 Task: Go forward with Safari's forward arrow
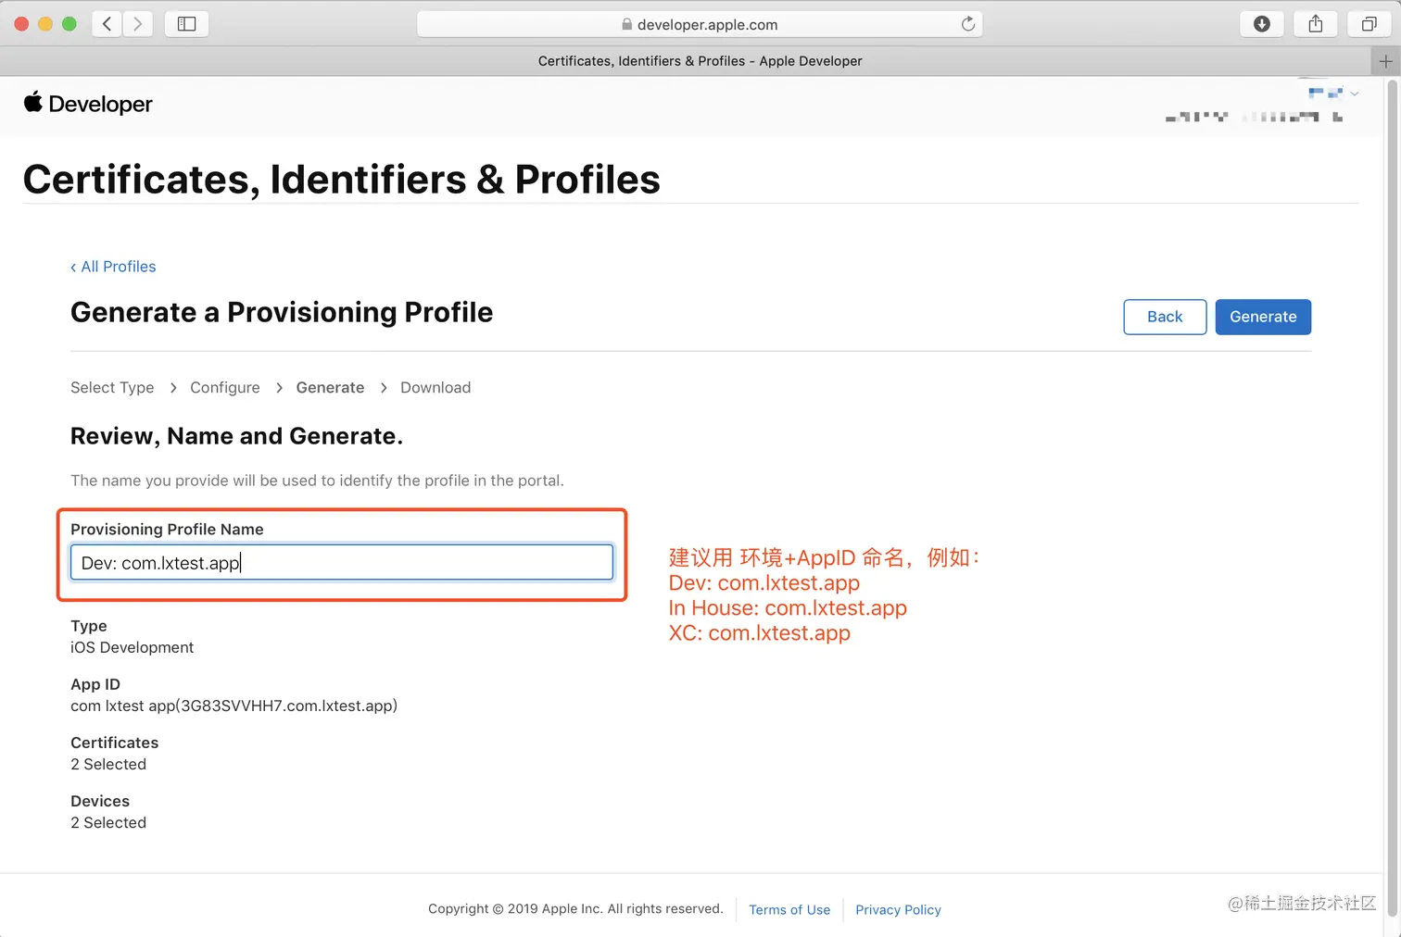point(138,24)
